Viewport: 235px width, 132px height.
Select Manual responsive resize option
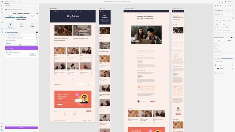tap(229, 40)
